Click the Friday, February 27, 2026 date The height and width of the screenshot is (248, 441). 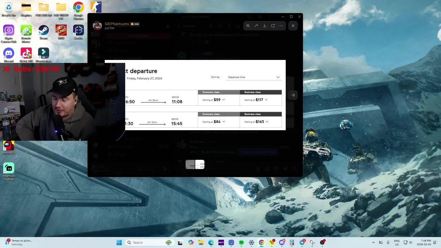(144, 78)
